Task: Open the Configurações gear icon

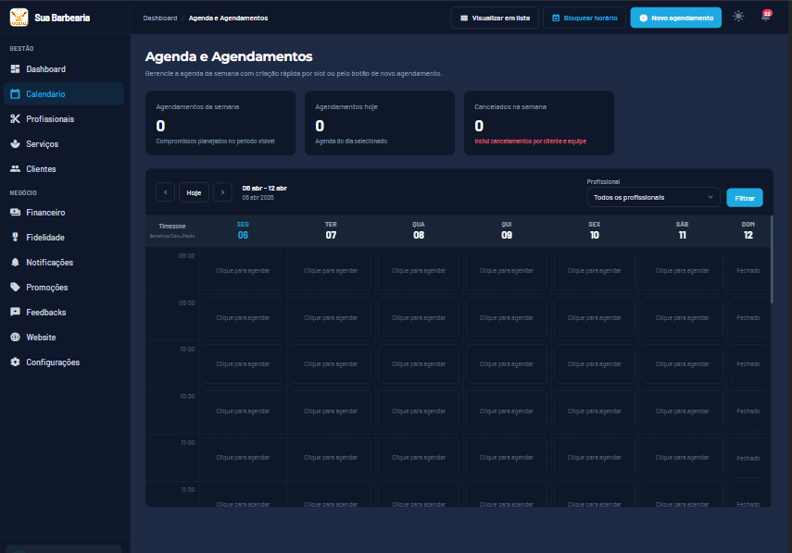Action: click(15, 363)
